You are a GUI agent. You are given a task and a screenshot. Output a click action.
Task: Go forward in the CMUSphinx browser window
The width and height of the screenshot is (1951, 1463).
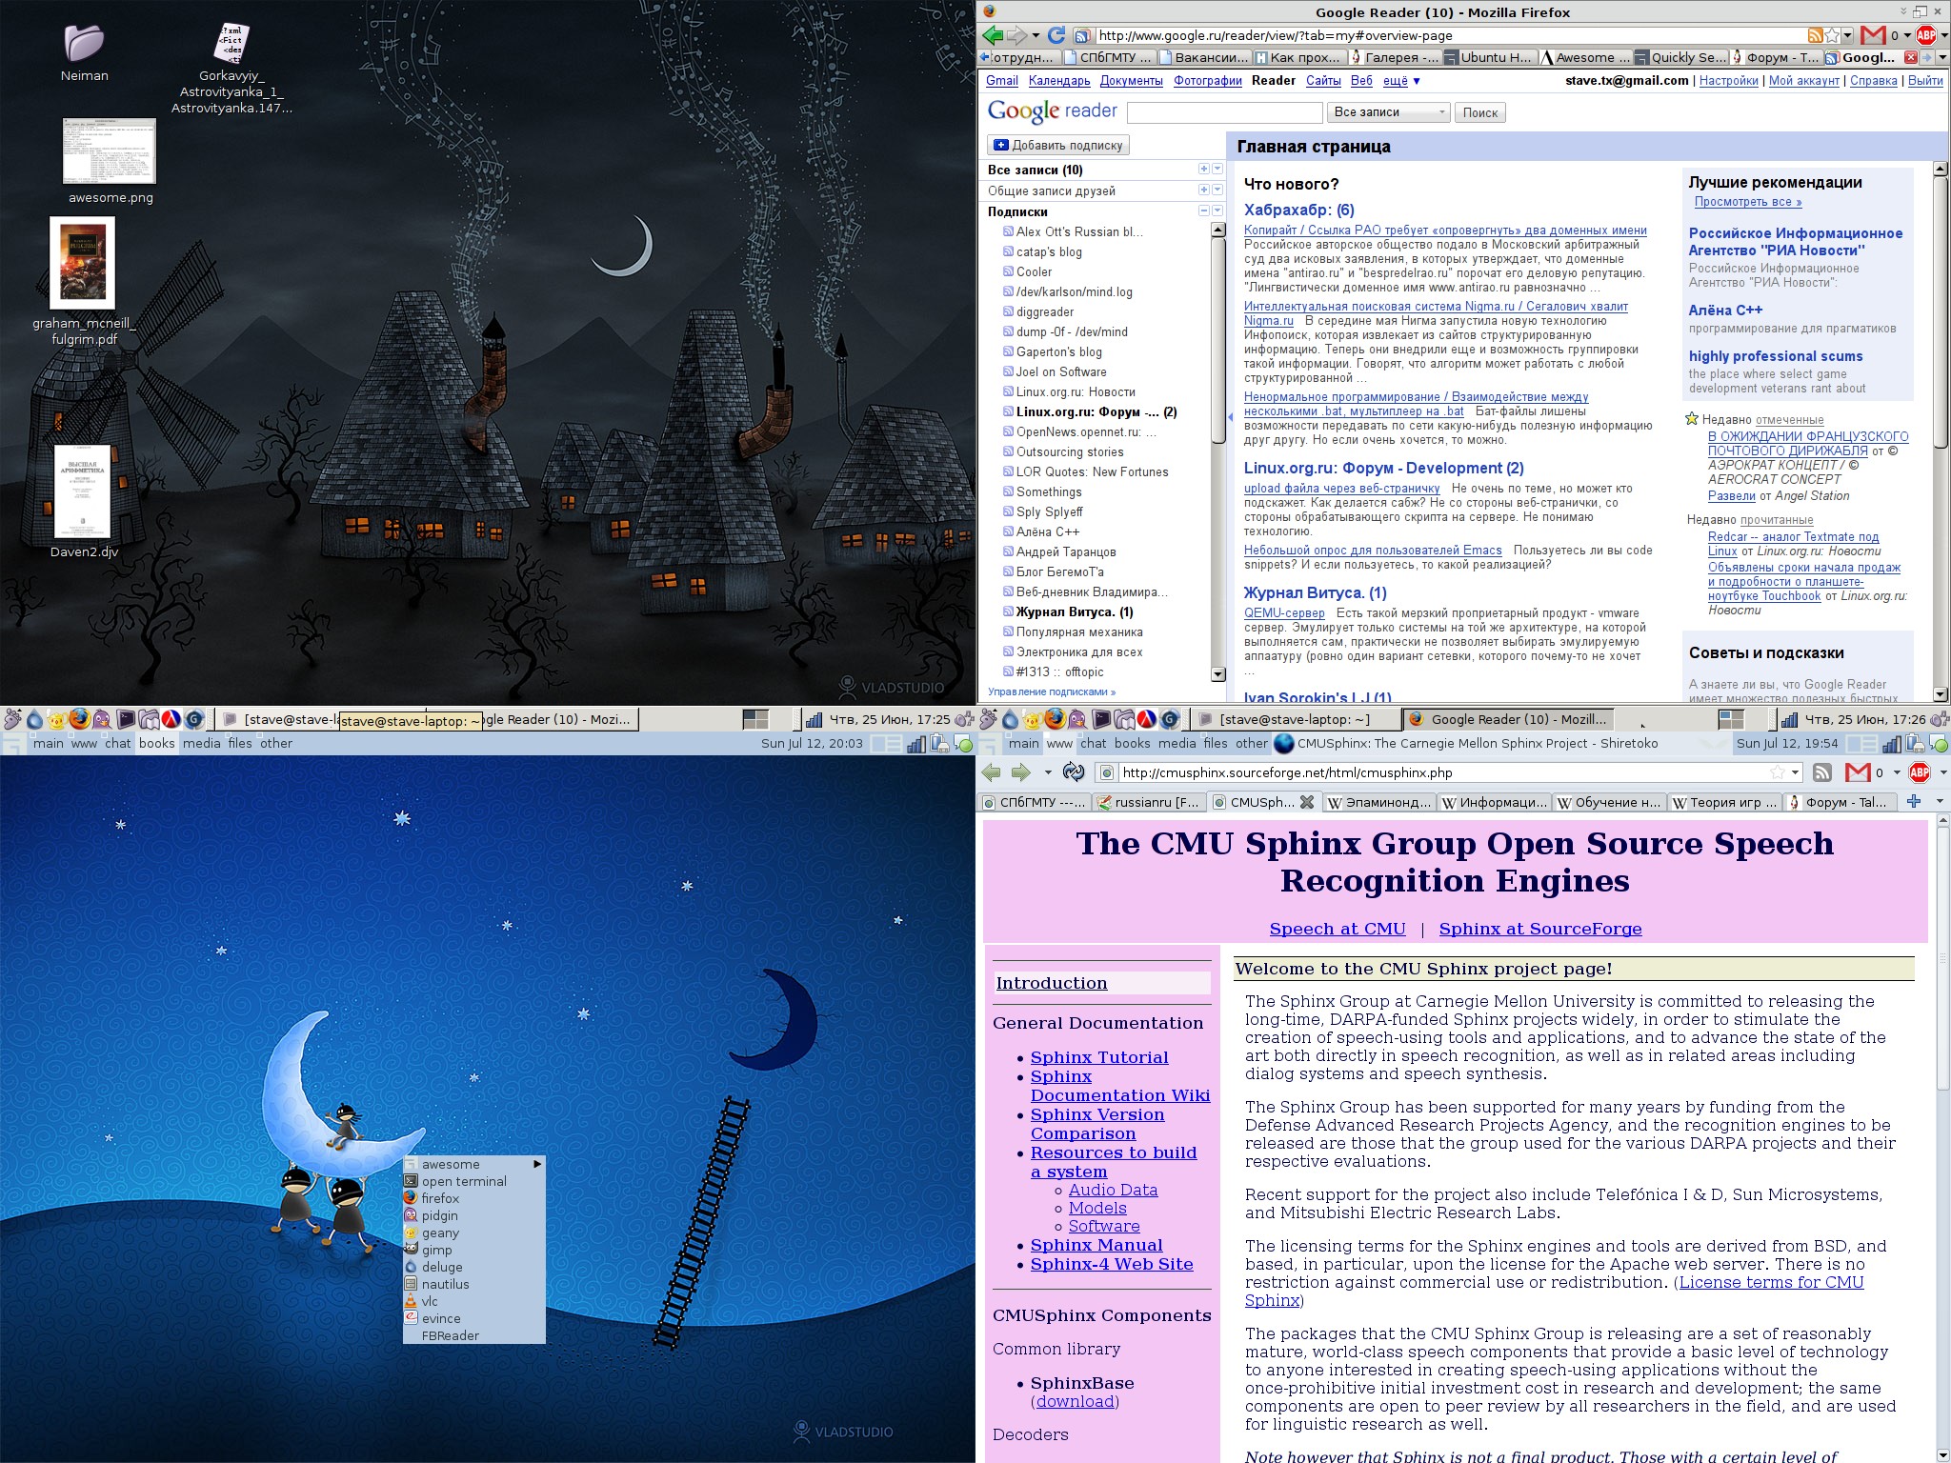click(x=1021, y=772)
